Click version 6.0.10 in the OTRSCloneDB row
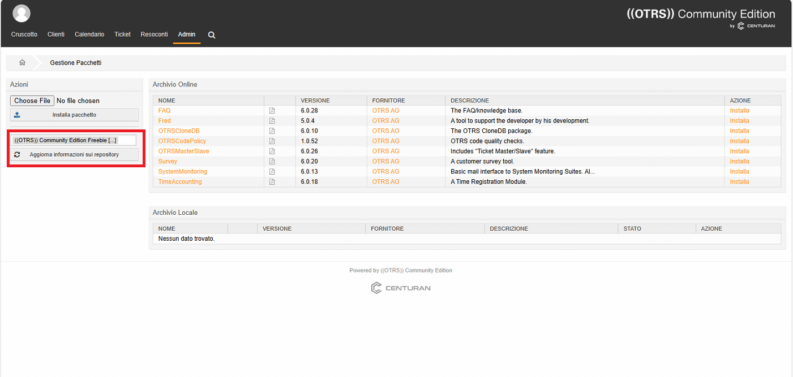 pyautogui.click(x=310, y=131)
